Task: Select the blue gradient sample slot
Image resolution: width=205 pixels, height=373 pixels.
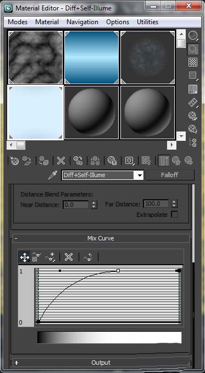Action: click(91, 57)
